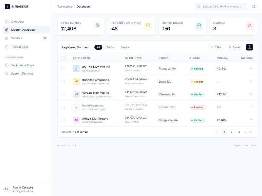Click the Total Entities card icon
262x196 pixels.
point(97,26)
